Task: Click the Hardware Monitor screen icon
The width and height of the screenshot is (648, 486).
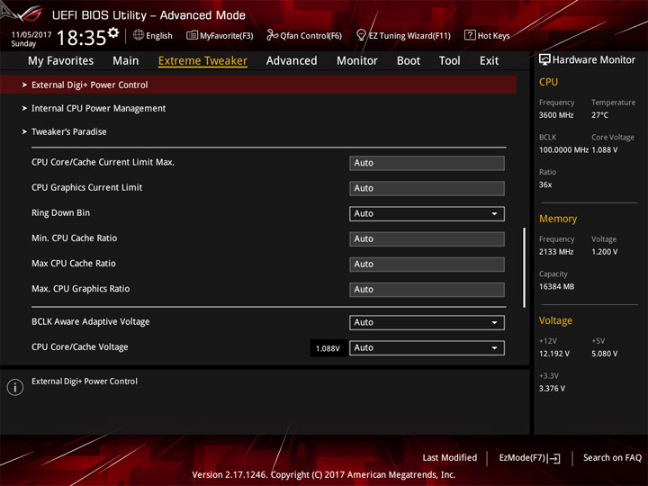Action: tap(544, 60)
